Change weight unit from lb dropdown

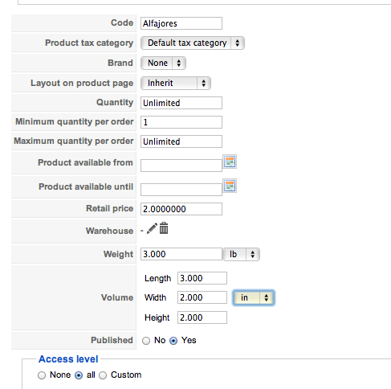(x=241, y=254)
